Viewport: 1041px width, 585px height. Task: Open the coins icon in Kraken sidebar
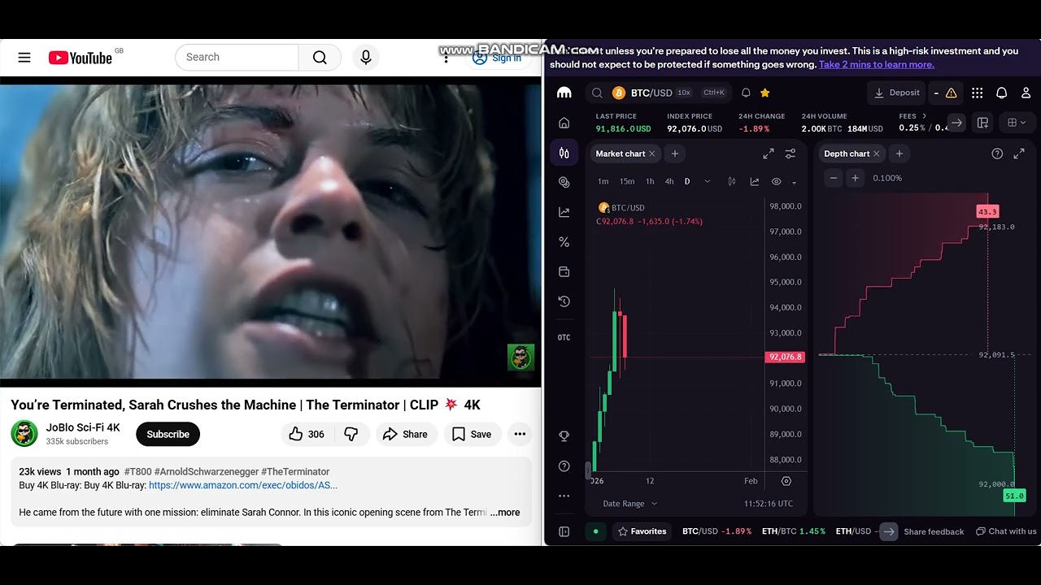564,182
